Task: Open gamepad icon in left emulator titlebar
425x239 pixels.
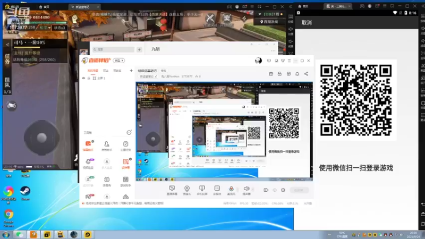Action: (229, 6)
